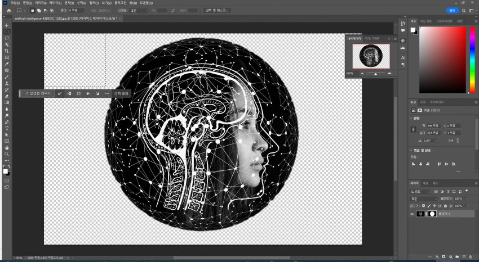479x262 pixels.
Task: Switch to the 그레이디언트 (Gradients) panel tab
Action: tap(445, 21)
